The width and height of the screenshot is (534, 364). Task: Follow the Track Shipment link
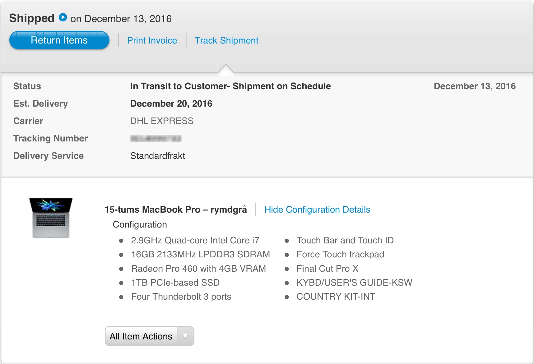226,40
